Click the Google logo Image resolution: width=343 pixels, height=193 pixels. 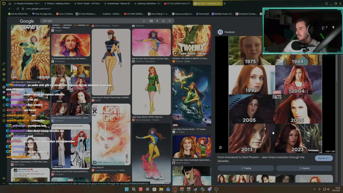point(27,21)
